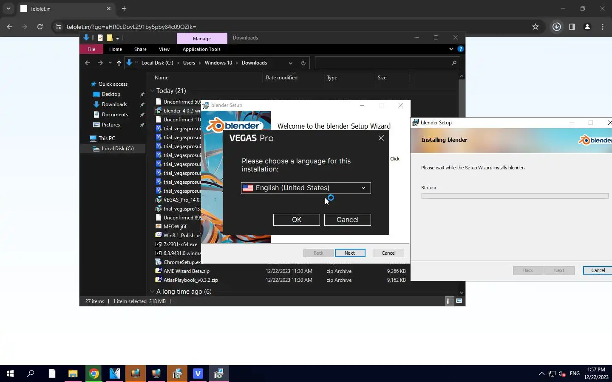The height and width of the screenshot is (382, 612).
Task: Open Windows search from the taskbar
Action: click(x=31, y=374)
